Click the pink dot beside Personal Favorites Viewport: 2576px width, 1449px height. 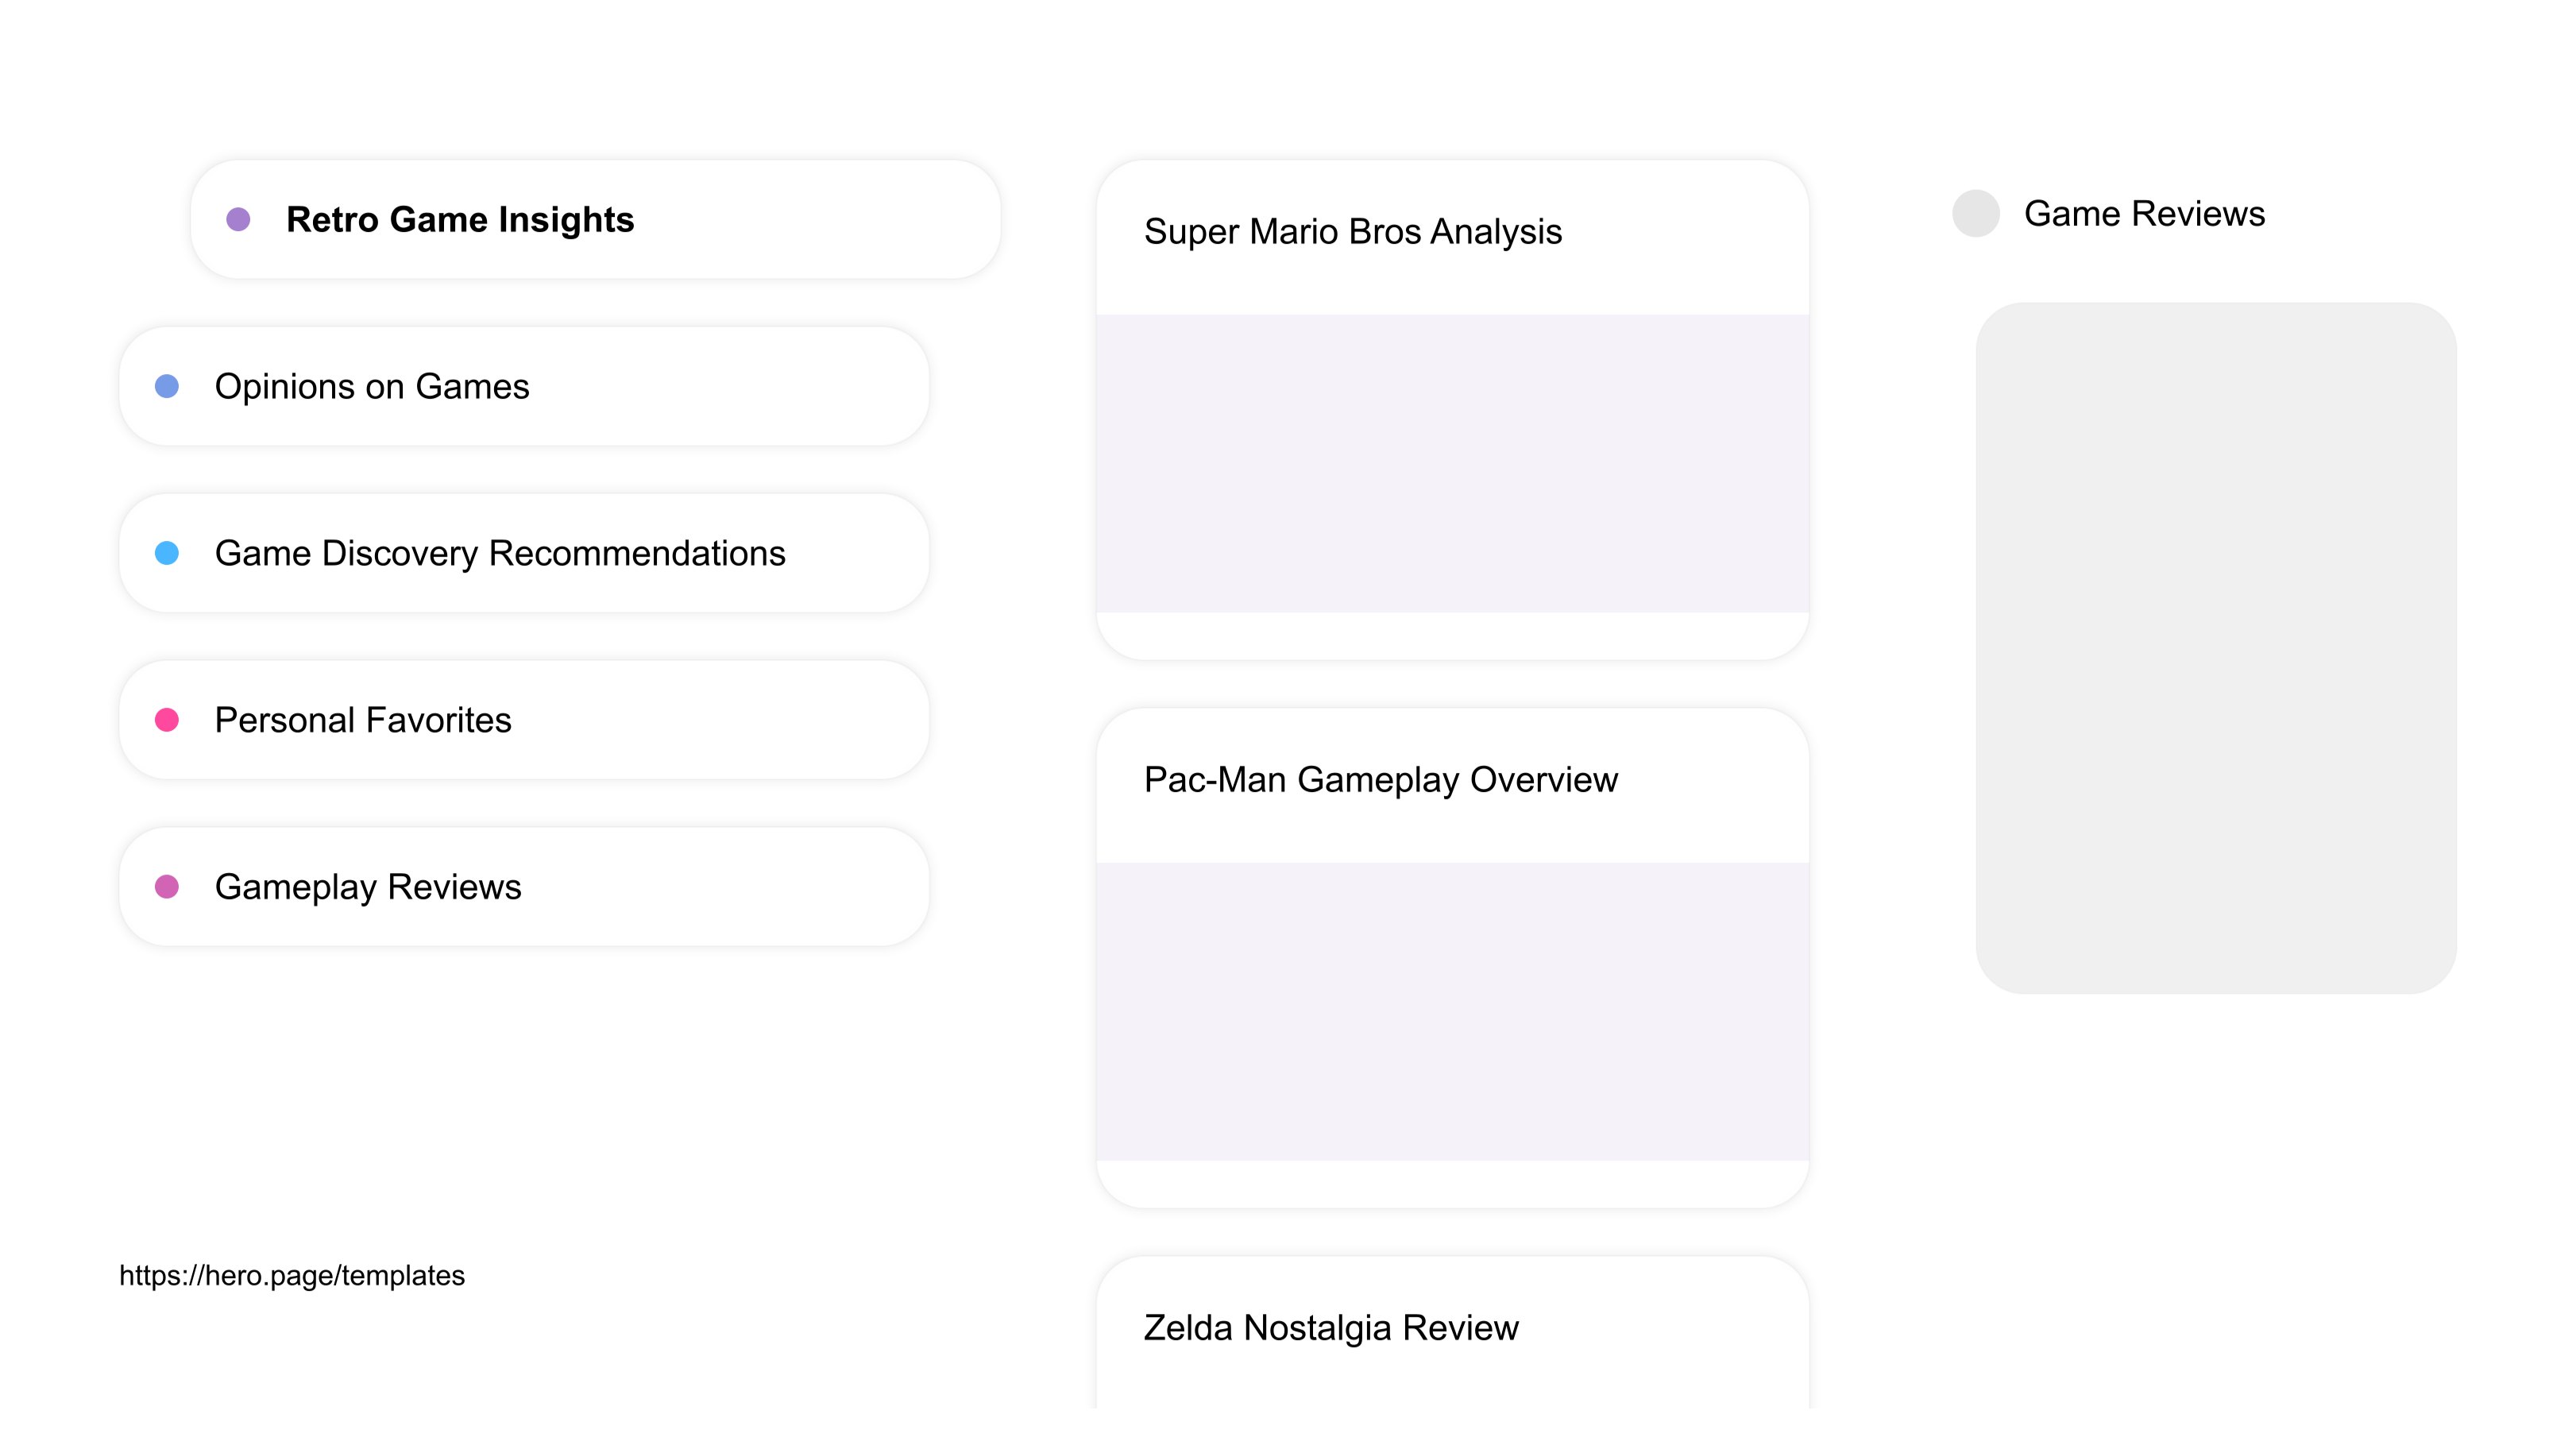click(x=167, y=720)
